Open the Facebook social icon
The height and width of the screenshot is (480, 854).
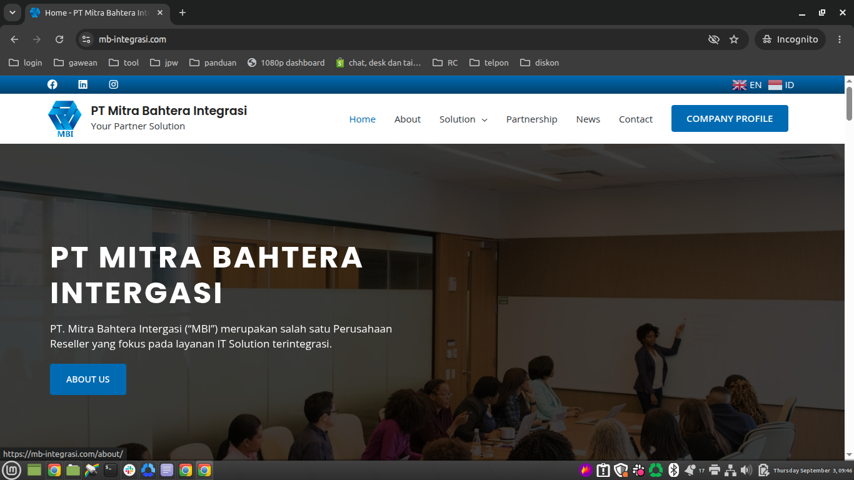point(53,84)
